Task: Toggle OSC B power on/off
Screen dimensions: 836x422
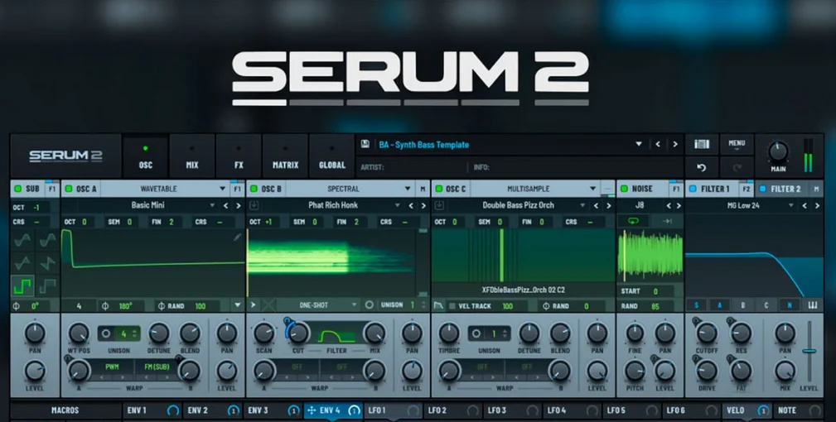Action: [254, 189]
